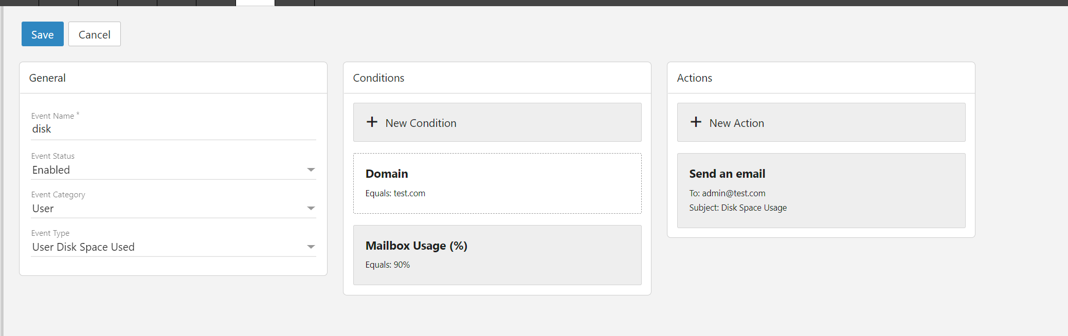Expand the Event Category dropdown arrow
Image resolution: width=1068 pixels, height=336 pixels.
pos(311,209)
